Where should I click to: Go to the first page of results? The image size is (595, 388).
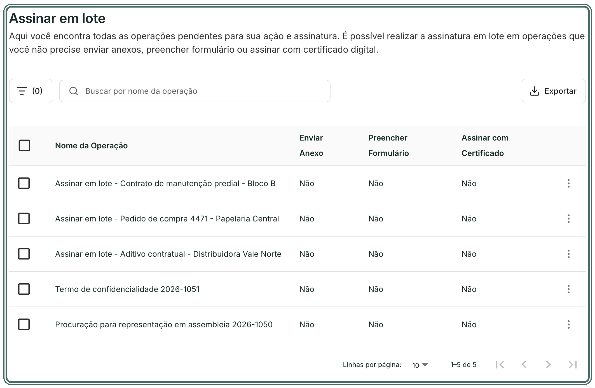pyautogui.click(x=500, y=364)
